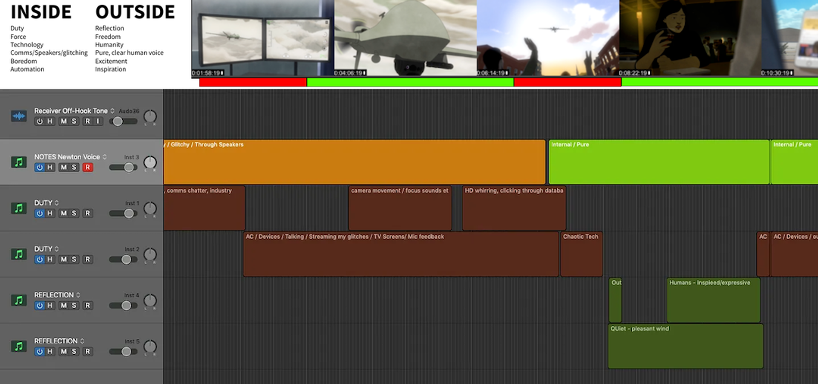
Task: Open the Receiver Off-Hook Tone name dropdown
Action: click(112, 111)
